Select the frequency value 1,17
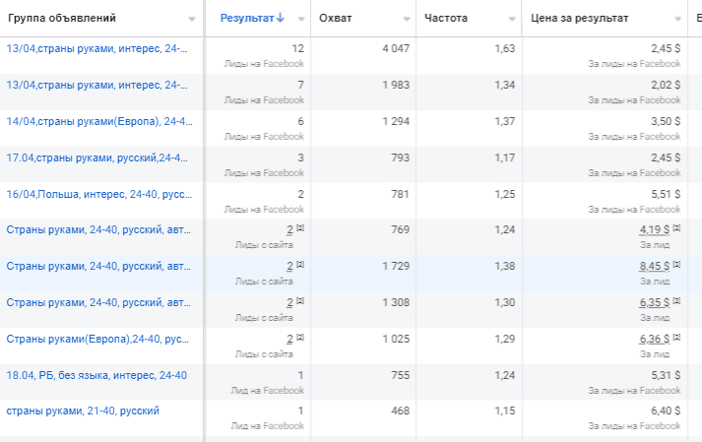Screen dimensions: 702x442 [x=504, y=158]
